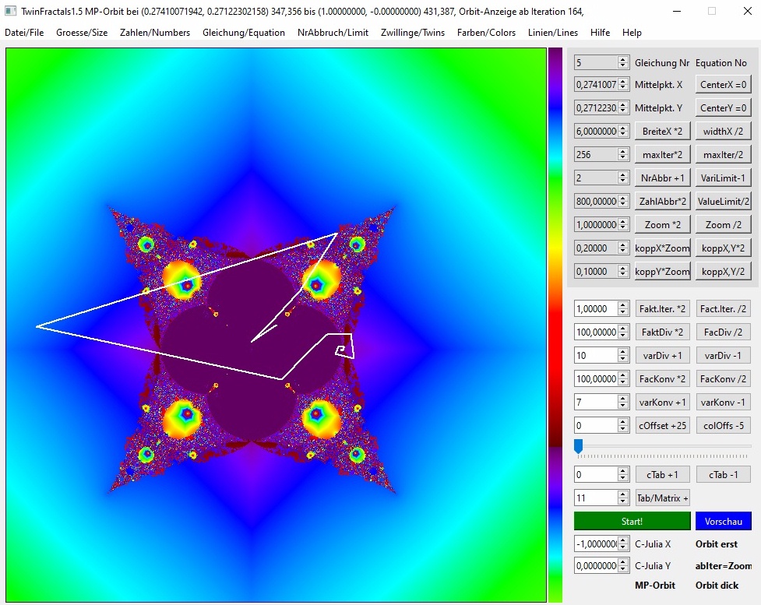Open the Help menu
Screen dimensions: 761x605
pos(632,33)
